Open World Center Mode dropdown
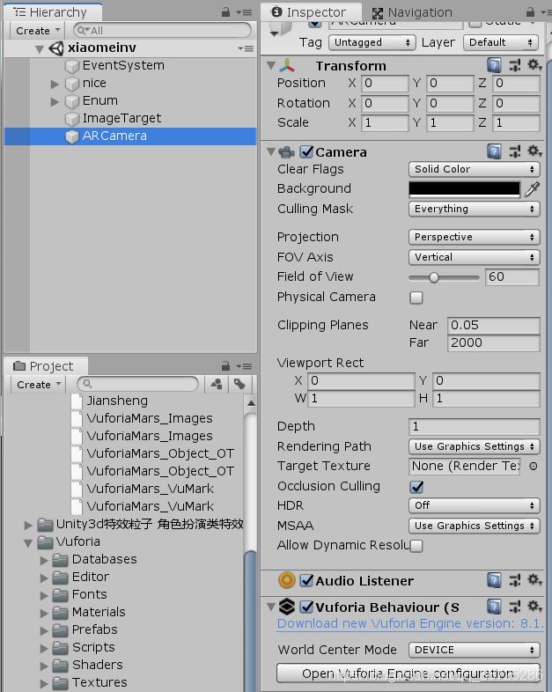The image size is (552, 692). [475, 650]
